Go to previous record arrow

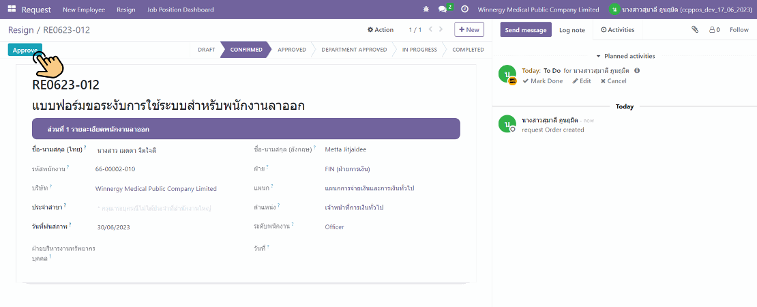point(428,30)
